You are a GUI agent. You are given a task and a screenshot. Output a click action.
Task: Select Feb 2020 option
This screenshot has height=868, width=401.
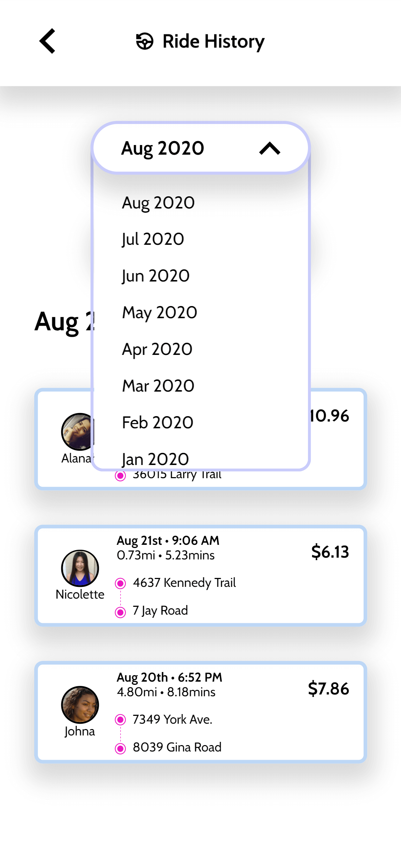158,423
